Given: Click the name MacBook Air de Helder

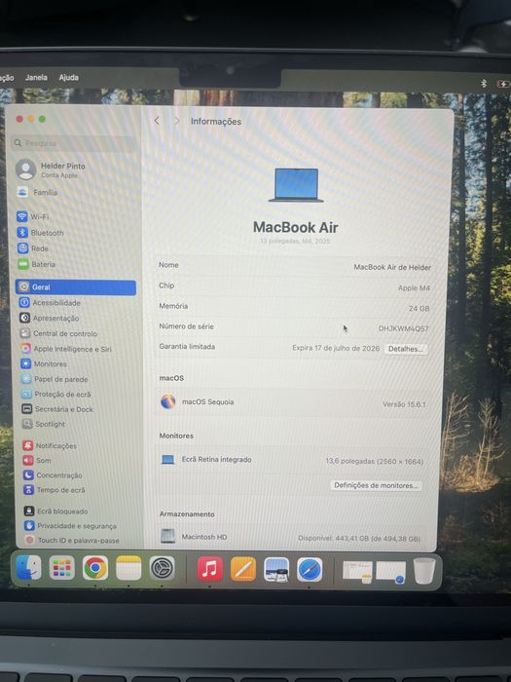Looking at the screenshot, I should pos(392,267).
